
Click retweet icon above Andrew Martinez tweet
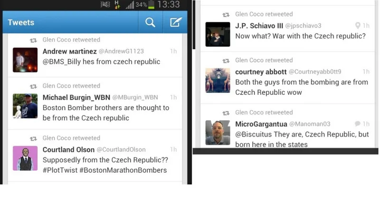[33, 40]
